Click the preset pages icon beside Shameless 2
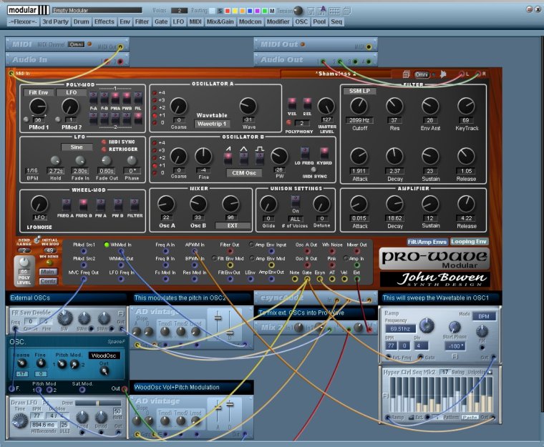This screenshot has height=447, width=544. 406,74
